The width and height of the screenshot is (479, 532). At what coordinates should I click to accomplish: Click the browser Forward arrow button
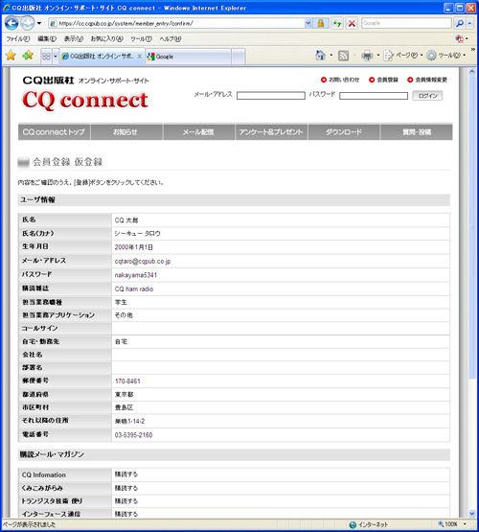pyautogui.click(x=27, y=23)
